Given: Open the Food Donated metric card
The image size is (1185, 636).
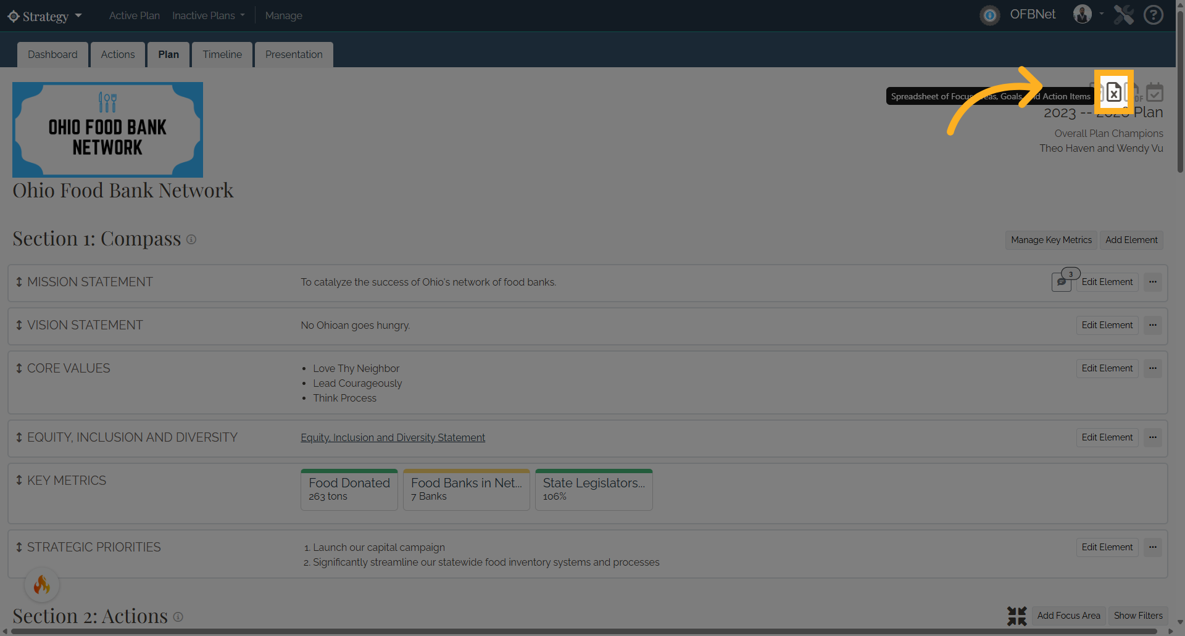Looking at the screenshot, I should (349, 490).
